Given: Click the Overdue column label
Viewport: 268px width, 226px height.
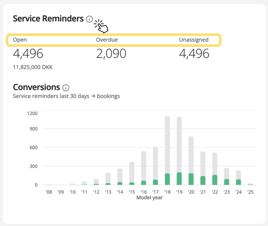Looking at the screenshot, I should [107, 40].
